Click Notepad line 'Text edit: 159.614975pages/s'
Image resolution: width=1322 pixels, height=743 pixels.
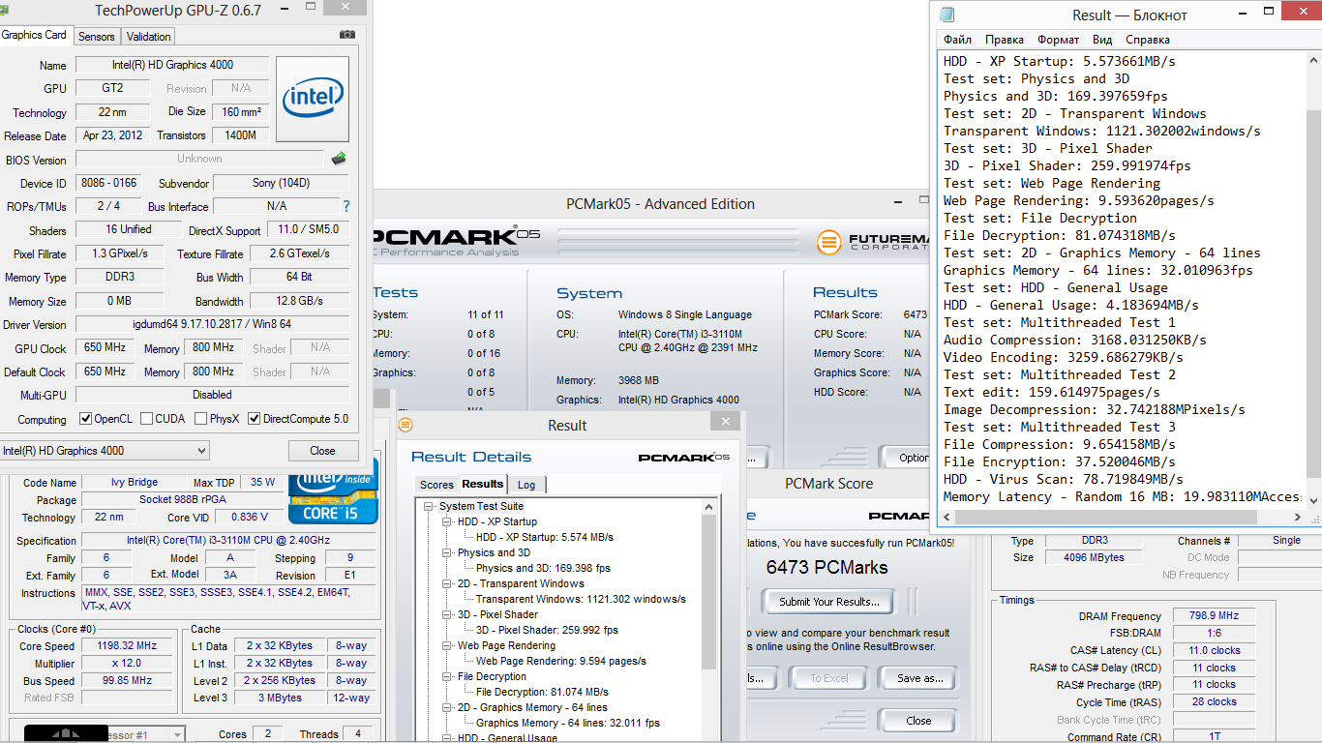pos(1052,392)
